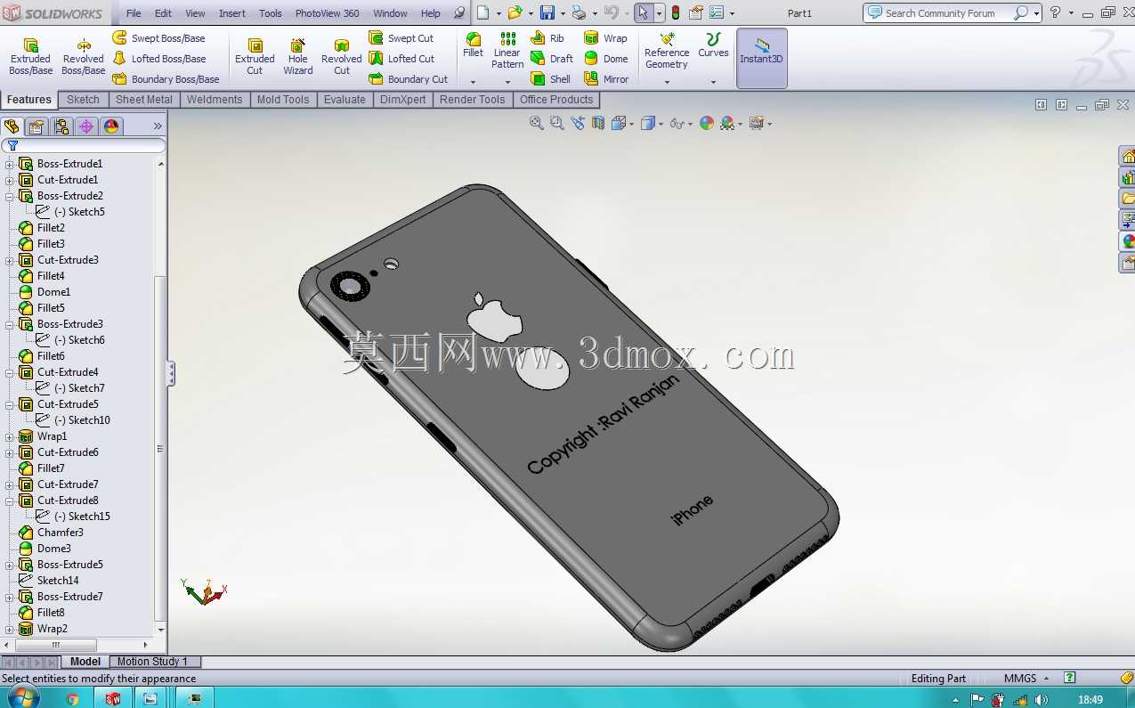The width and height of the screenshot is (1135, 708).
Task: Select the Linear Pattern tool
Action: pyautogui.click(x=507, y=50)
